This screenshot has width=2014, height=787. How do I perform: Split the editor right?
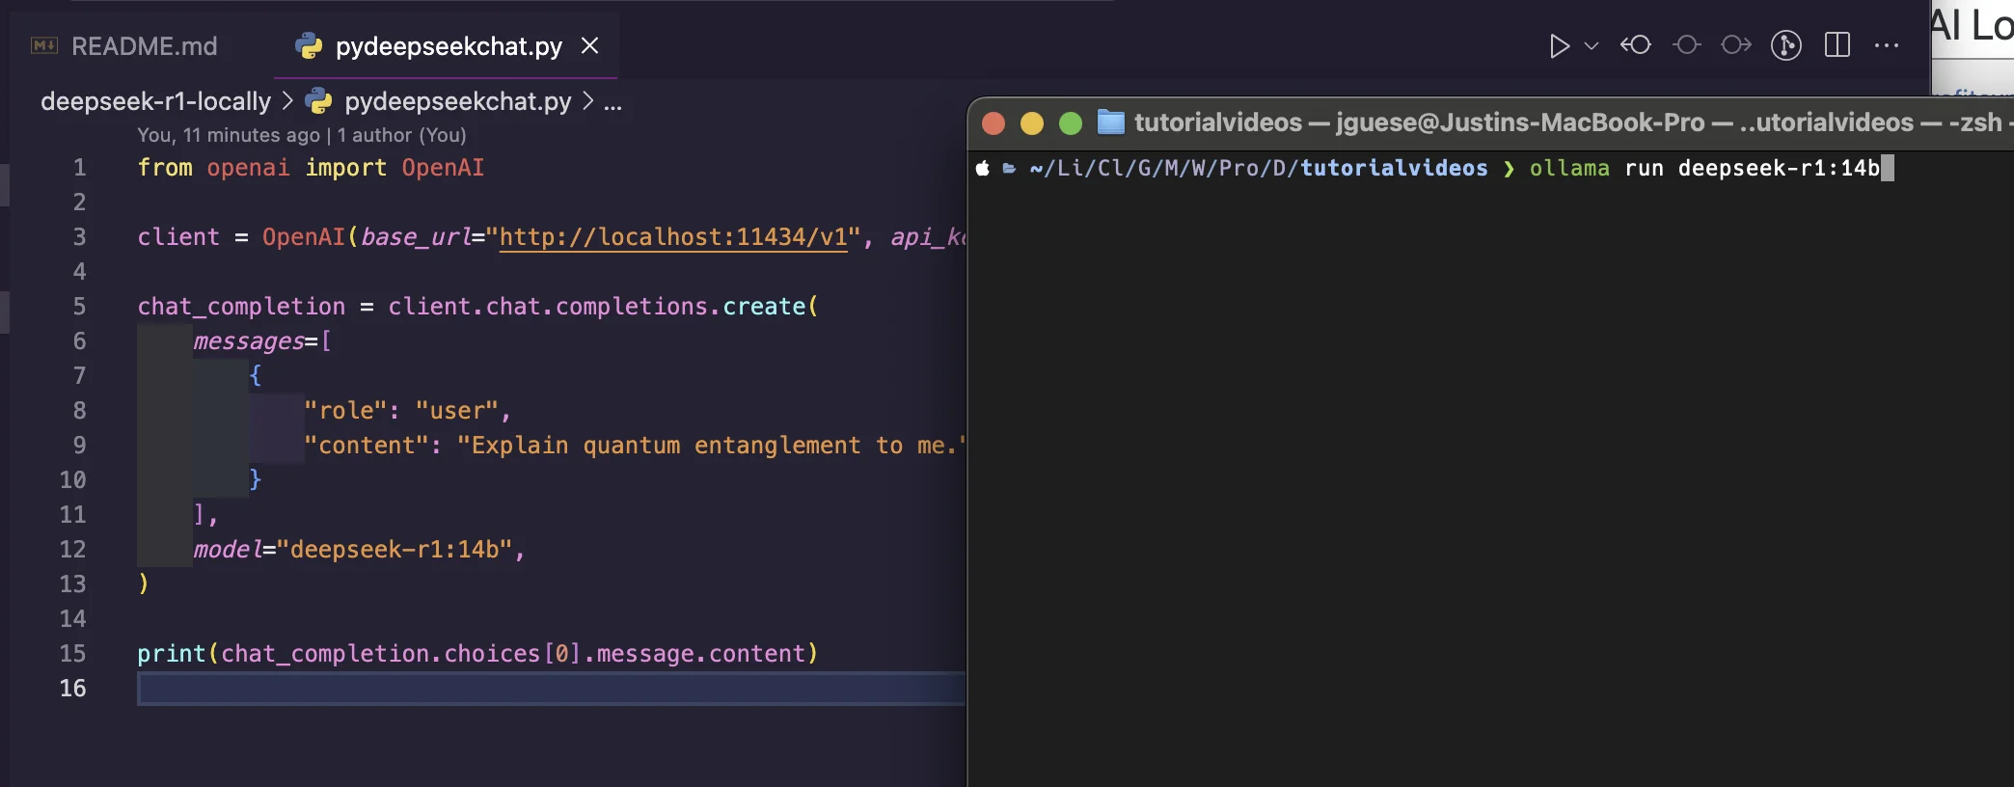[x=1837, y=45]
